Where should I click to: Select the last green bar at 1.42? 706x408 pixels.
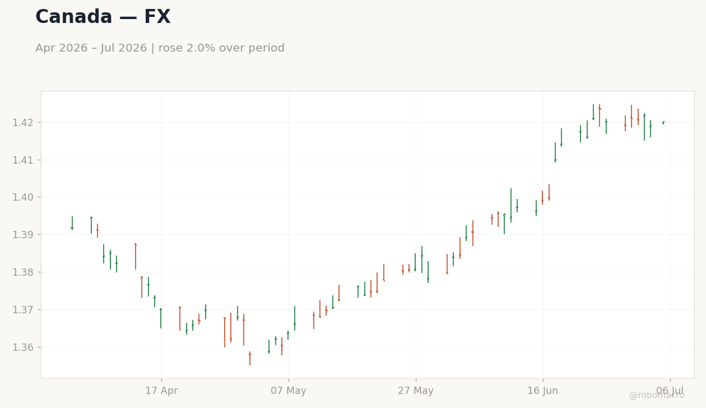tap(663, 123)
